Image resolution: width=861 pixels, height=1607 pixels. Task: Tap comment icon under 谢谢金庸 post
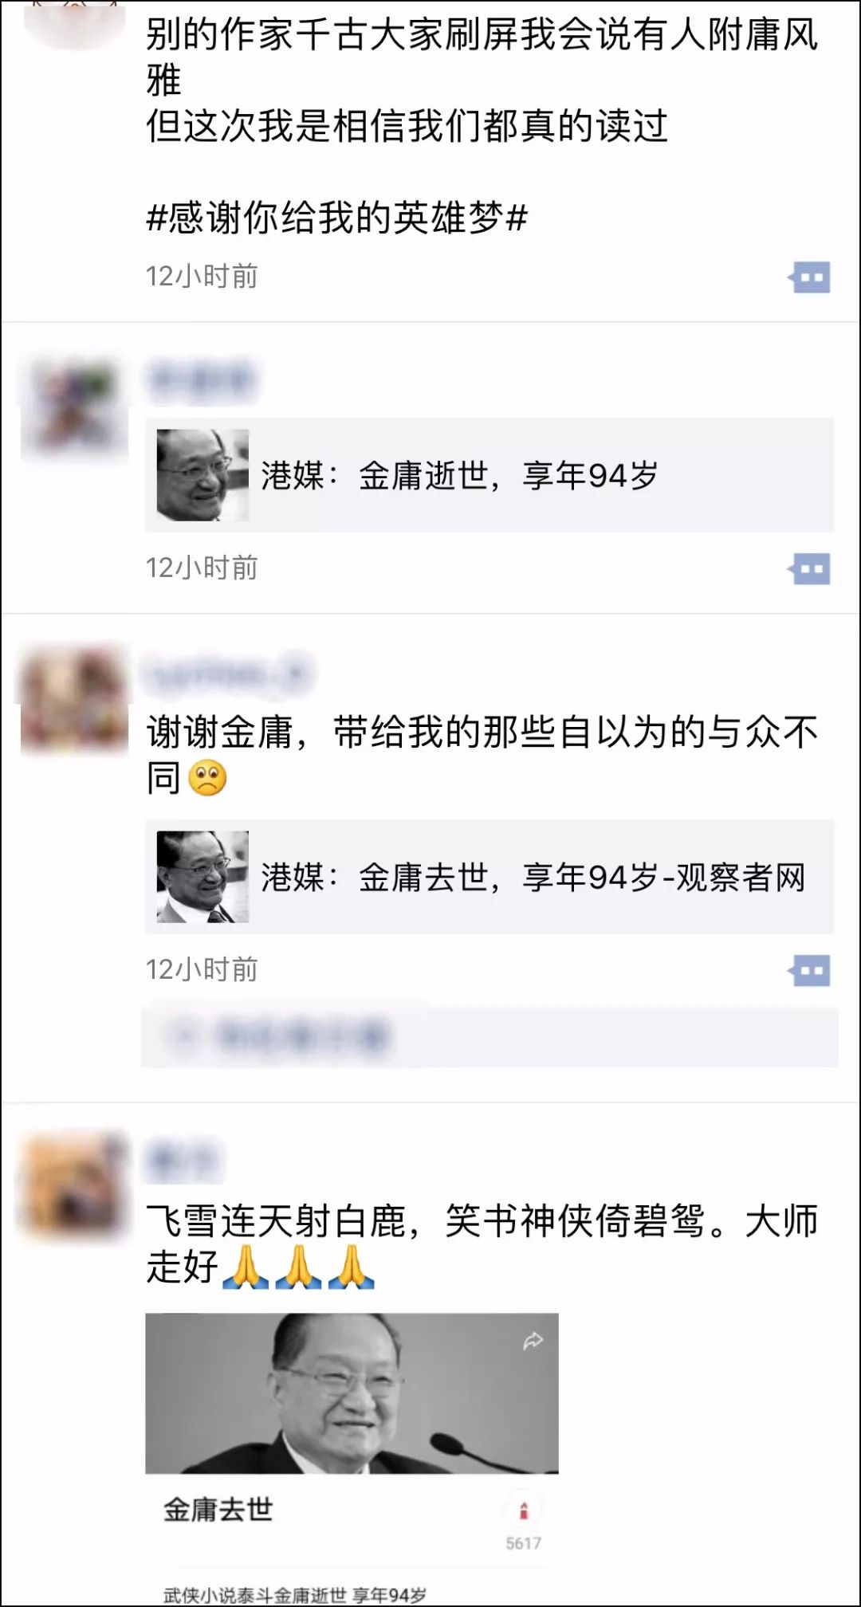click(x=810, y=971)
